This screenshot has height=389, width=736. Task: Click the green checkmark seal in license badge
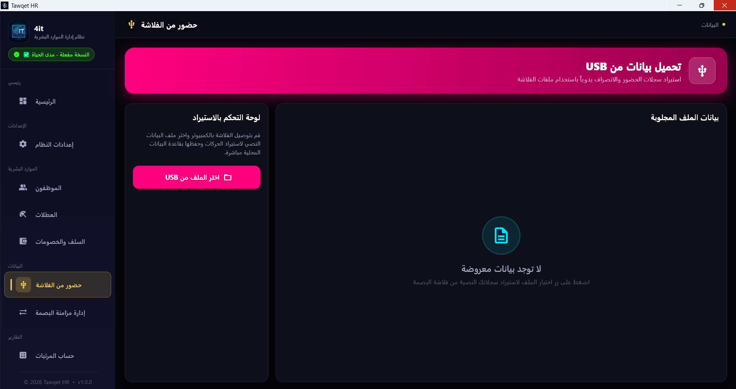coord(17,55)
